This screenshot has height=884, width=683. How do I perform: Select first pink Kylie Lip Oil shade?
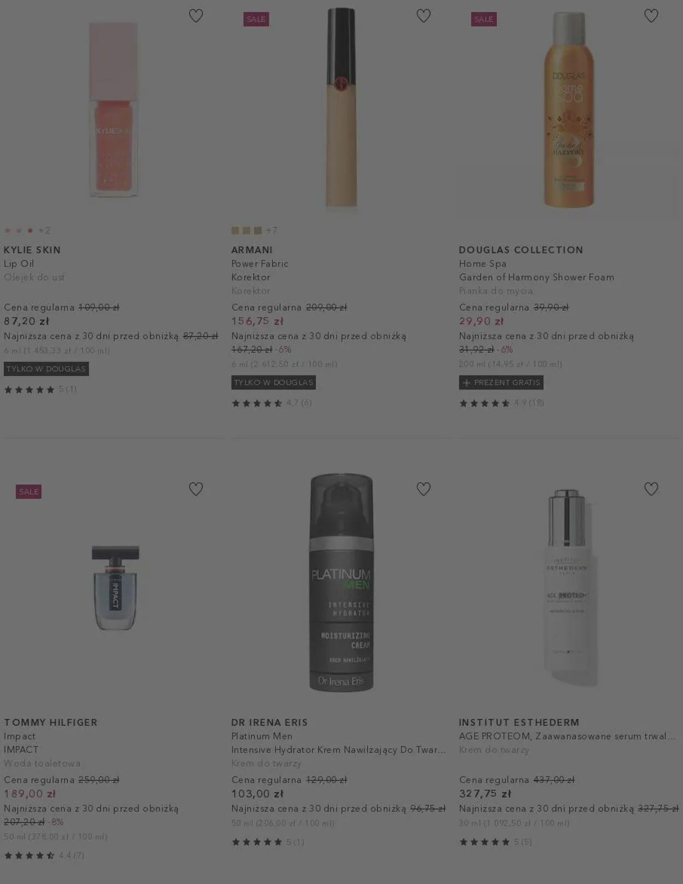[x=8, y=231]
